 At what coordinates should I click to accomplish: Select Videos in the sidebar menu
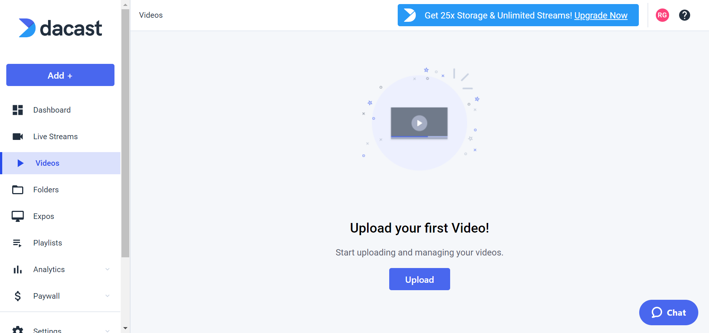47,163
